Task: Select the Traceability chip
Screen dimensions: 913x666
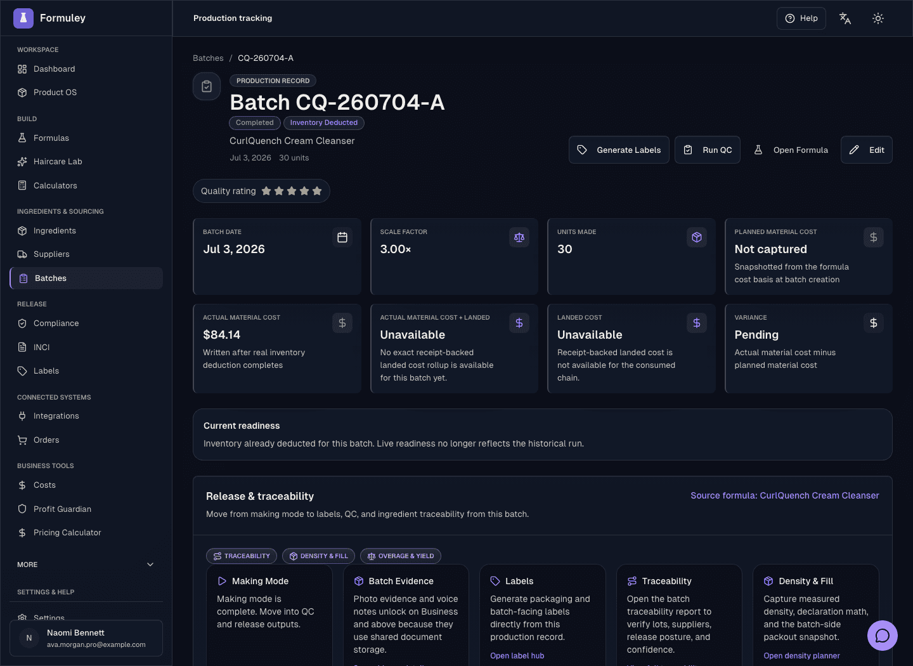Action: click(242, 556)
